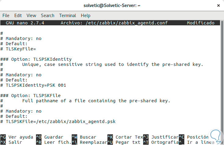Click the window title 'solvetic@Solvetic-Server: ~'
The height and width of the screenshot is (145, 224).
pyautogui.click(x=112, y=5)
